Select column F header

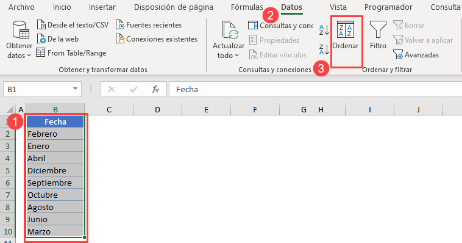tap(255, 110)
